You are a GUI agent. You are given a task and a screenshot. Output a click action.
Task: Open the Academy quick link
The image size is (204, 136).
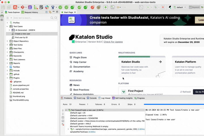[x=76, y=71]
